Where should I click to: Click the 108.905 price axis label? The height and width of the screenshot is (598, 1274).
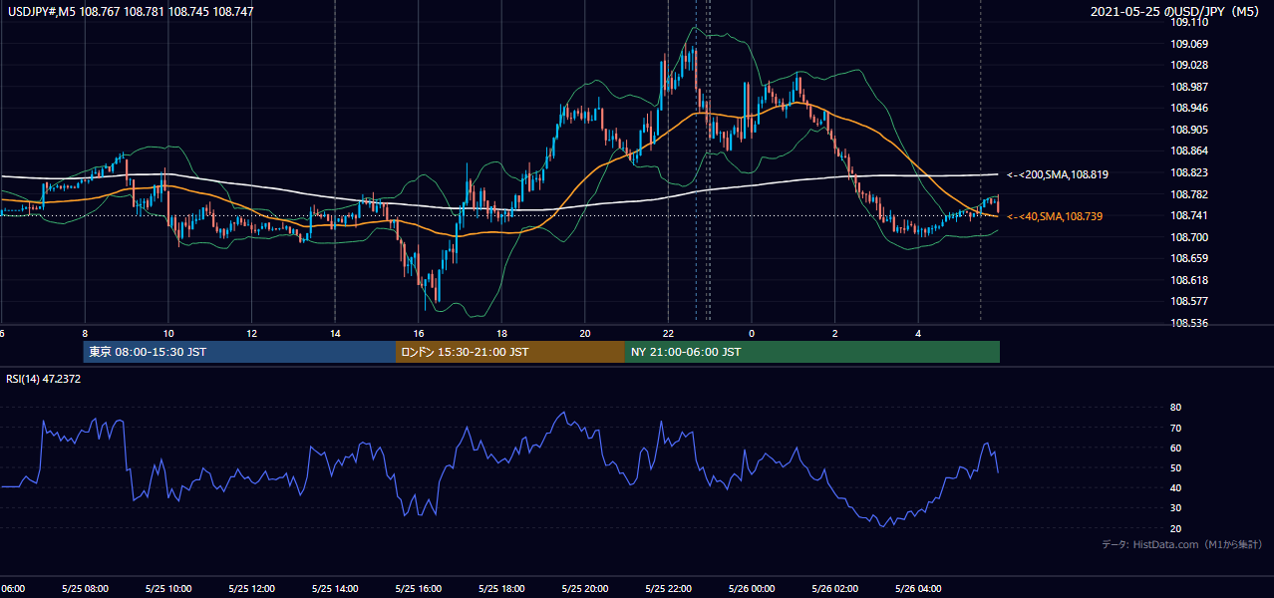1190,130
